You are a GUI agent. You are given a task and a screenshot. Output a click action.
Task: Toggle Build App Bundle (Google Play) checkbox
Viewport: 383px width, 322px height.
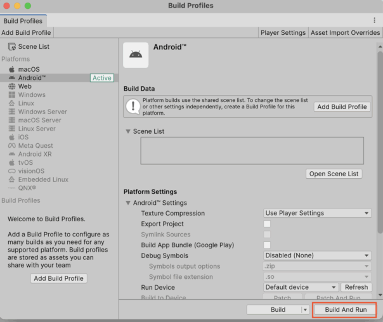(x=267, y=245)
